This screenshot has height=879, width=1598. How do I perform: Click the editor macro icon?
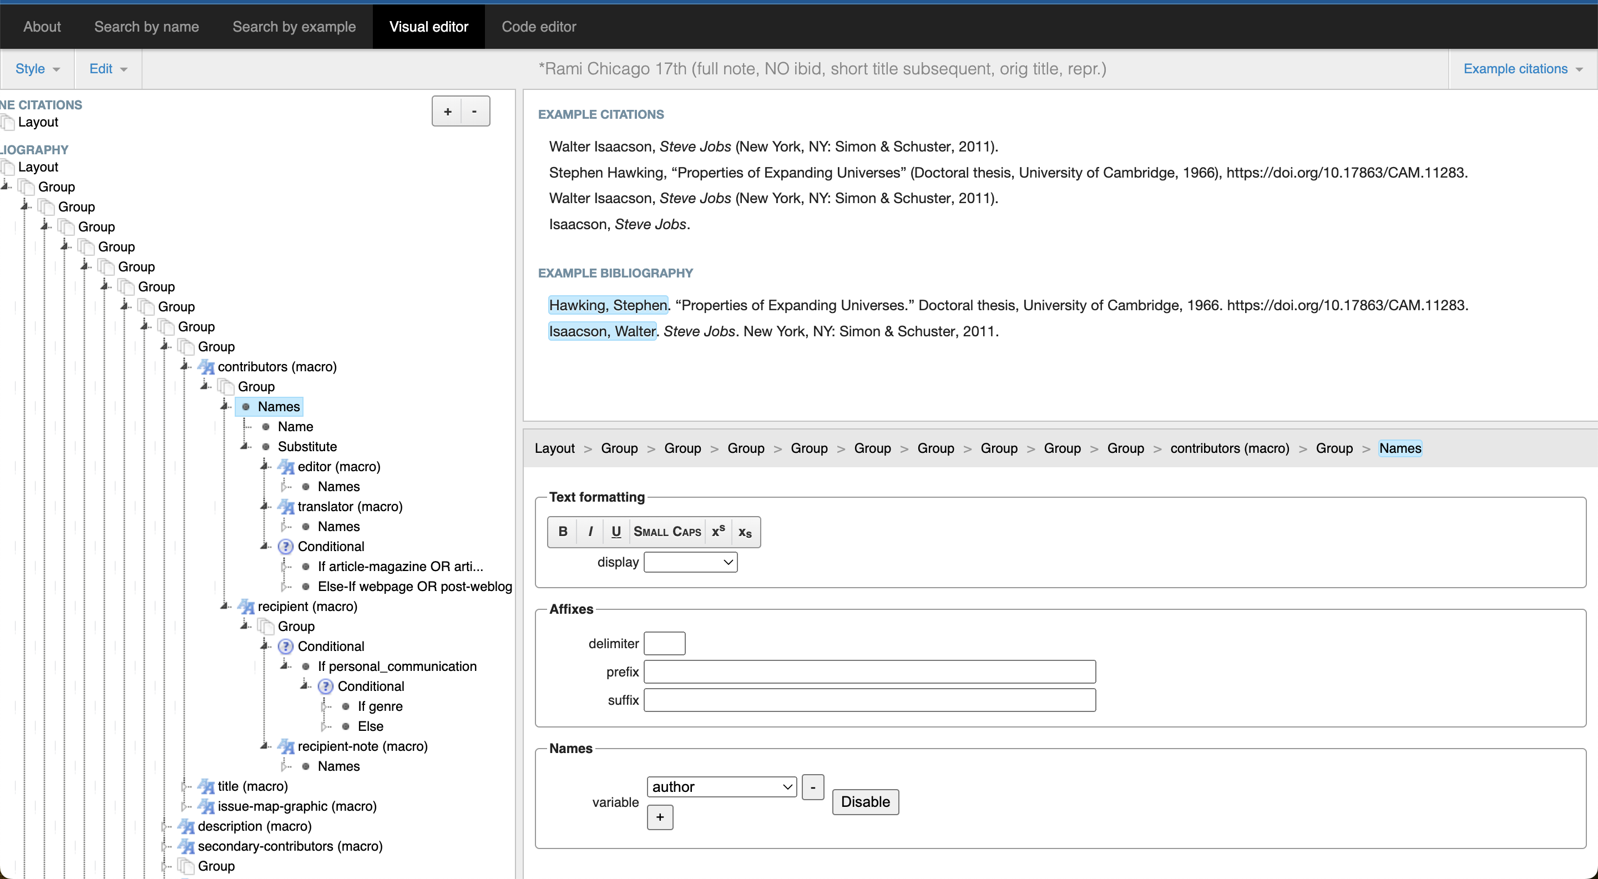pos(286,467)
